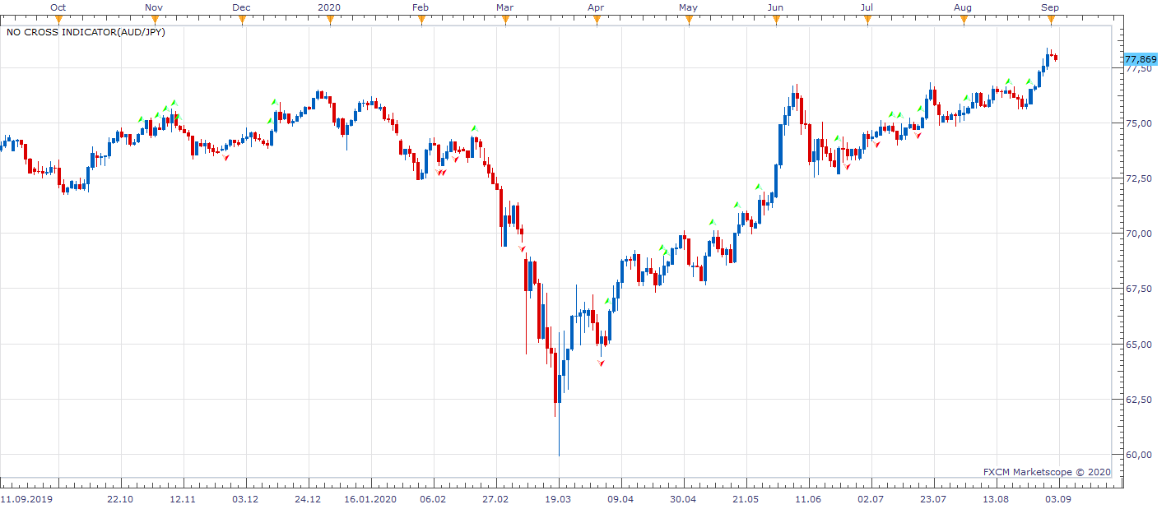This screenshot has width=1171, height=509.
Task: Click the 23.07 date on time axis
Action: (933, 499)
